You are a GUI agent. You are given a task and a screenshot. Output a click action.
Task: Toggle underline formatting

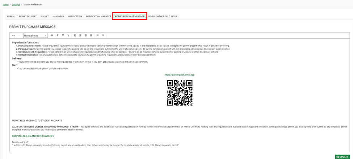[68, 35]
